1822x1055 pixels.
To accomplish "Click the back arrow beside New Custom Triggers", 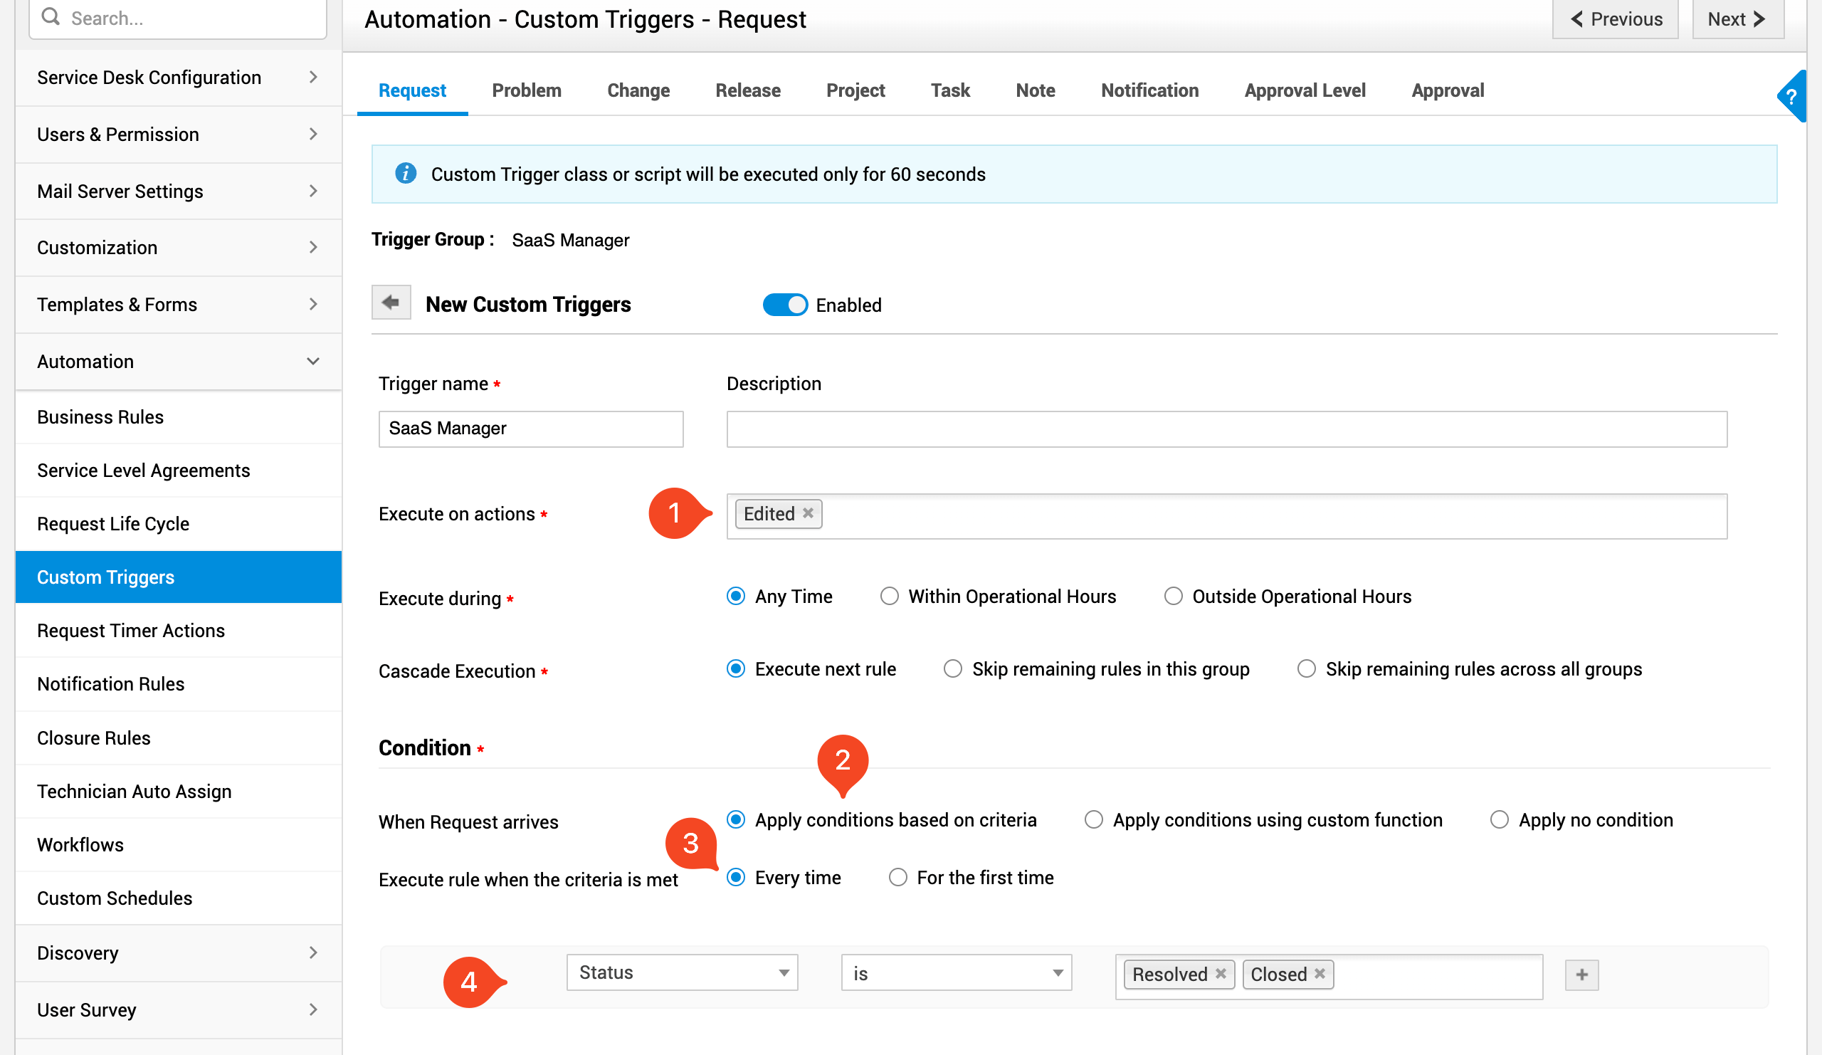I will 391,303.
